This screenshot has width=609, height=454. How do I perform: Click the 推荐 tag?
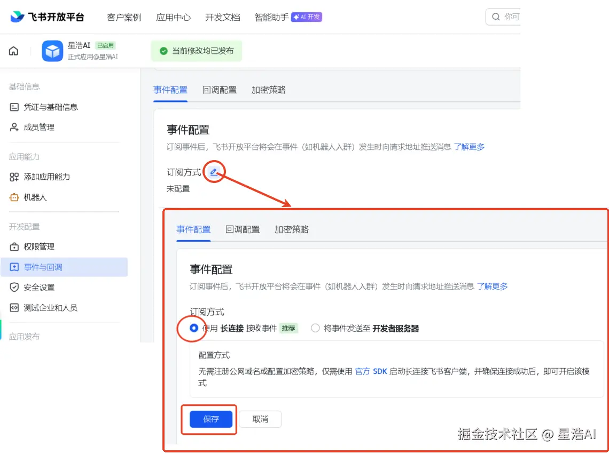(288, 328)
